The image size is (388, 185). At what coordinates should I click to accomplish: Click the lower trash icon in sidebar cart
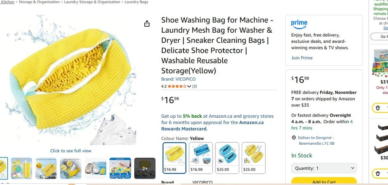377,174
